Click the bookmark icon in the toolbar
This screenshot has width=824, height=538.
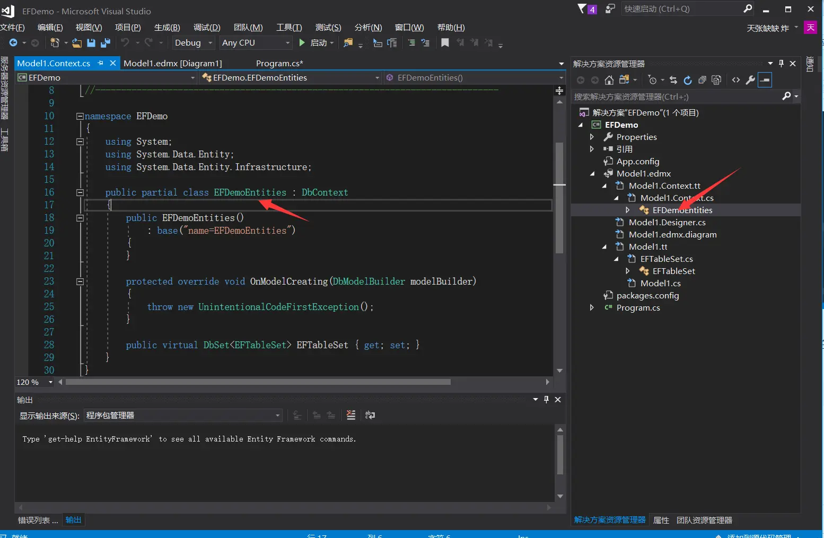pyautogui.click(x=445, y=43)
